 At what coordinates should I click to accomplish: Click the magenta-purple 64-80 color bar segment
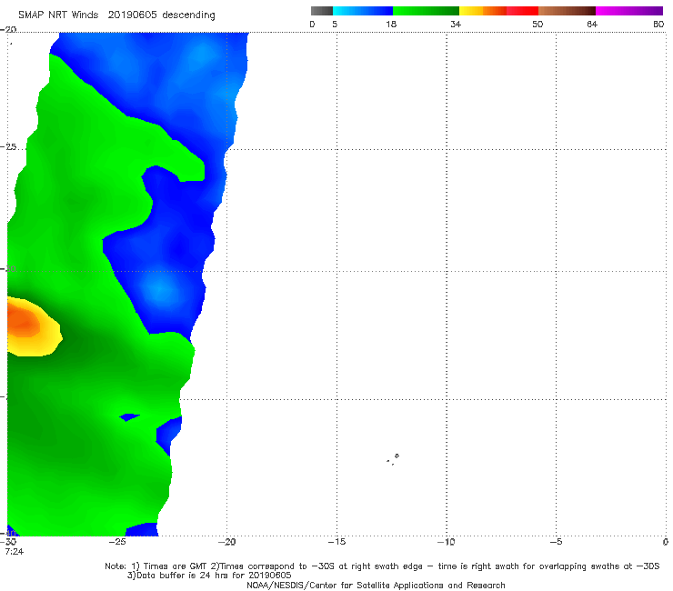[x=629, y=11]
